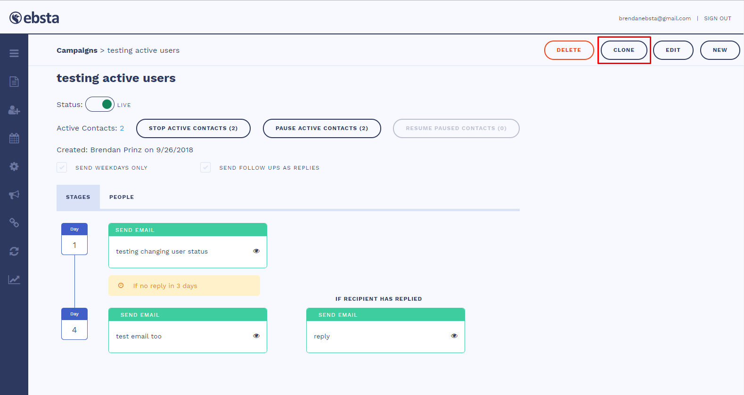Click the document templates sidebar icon
The height and width of the screenshot is (395, 744).
coord(14,82)
